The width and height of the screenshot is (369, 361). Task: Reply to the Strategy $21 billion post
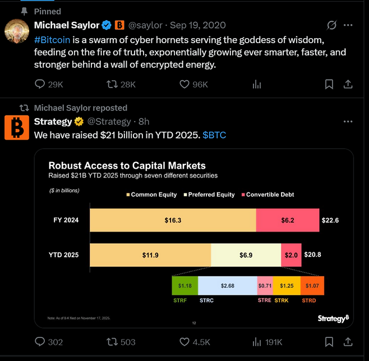click(x=40, y=341)
